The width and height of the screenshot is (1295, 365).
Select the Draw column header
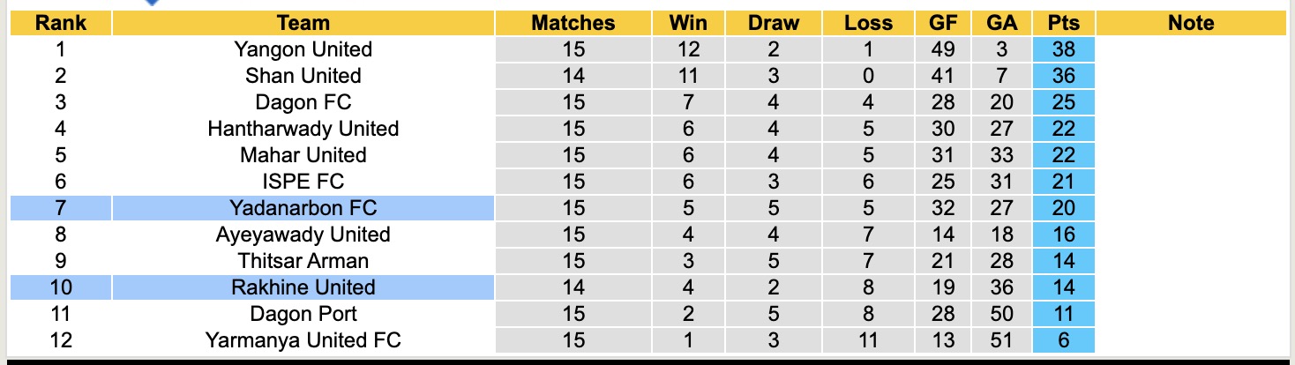point(773,24)
